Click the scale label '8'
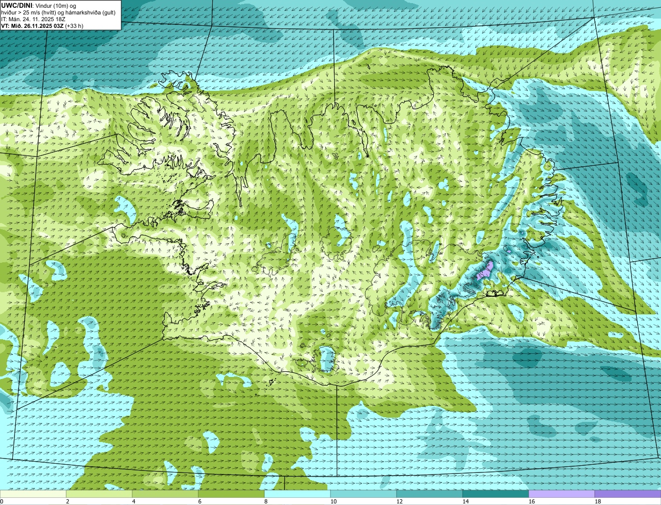This screenshot has height=505, width=661. point(266,501)
